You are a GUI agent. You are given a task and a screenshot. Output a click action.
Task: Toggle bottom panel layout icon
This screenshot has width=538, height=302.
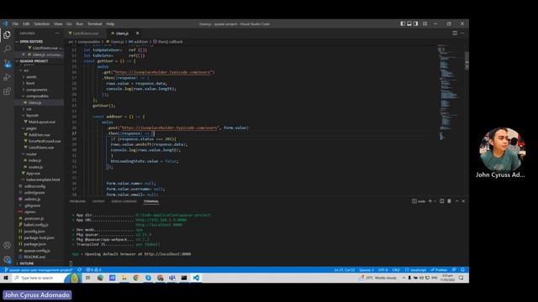[409, 23]
